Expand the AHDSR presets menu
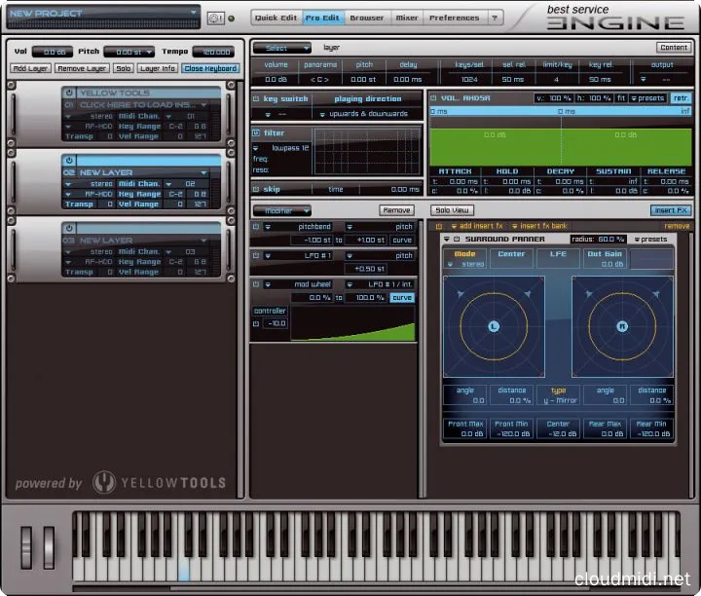 pyautogui.click(x=648, y=98)
